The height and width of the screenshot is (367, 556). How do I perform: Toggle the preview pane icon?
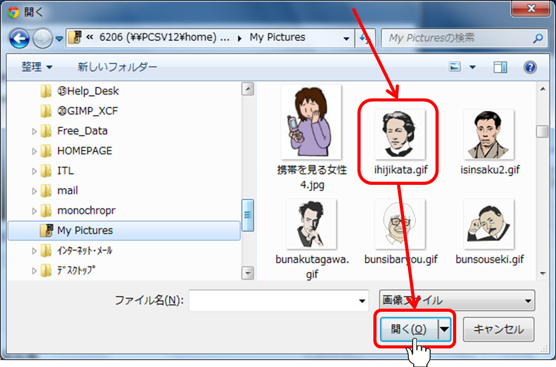pos(500,67)
